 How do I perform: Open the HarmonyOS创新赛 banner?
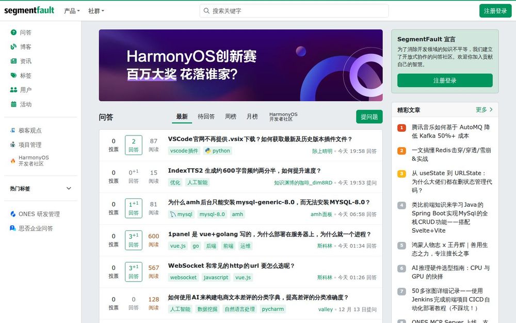click(x=240, y=65)
